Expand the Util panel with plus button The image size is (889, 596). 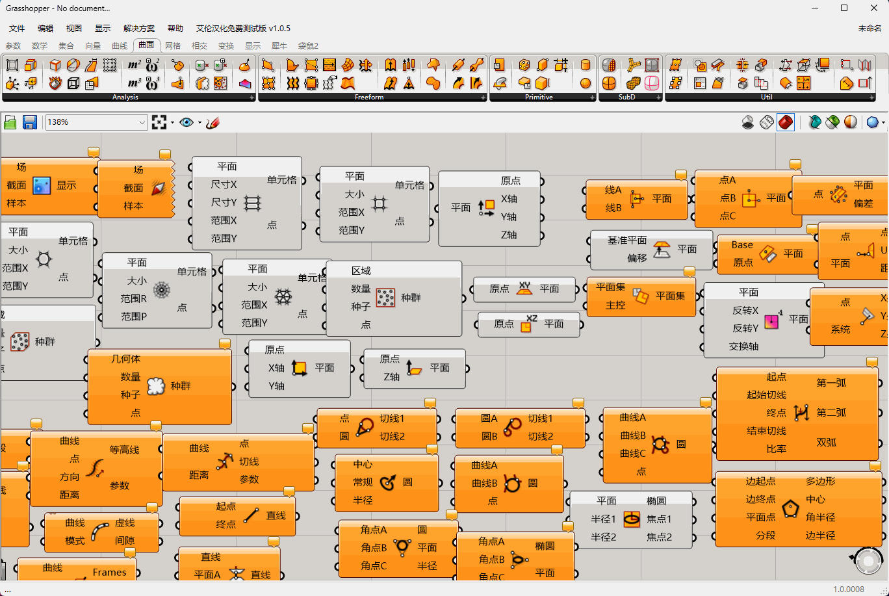pos(871,97)
